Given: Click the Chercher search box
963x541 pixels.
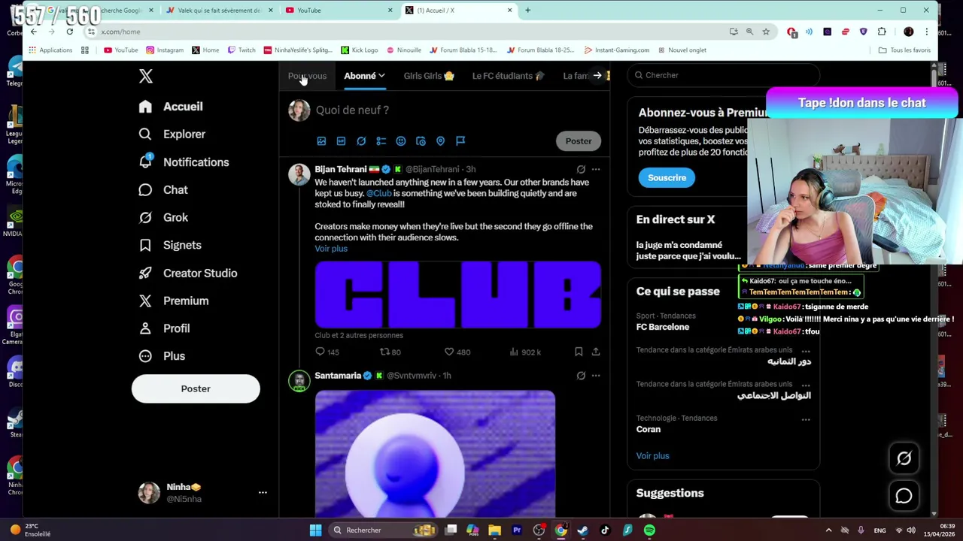Looking at the screenshot, I should [723, 75].
